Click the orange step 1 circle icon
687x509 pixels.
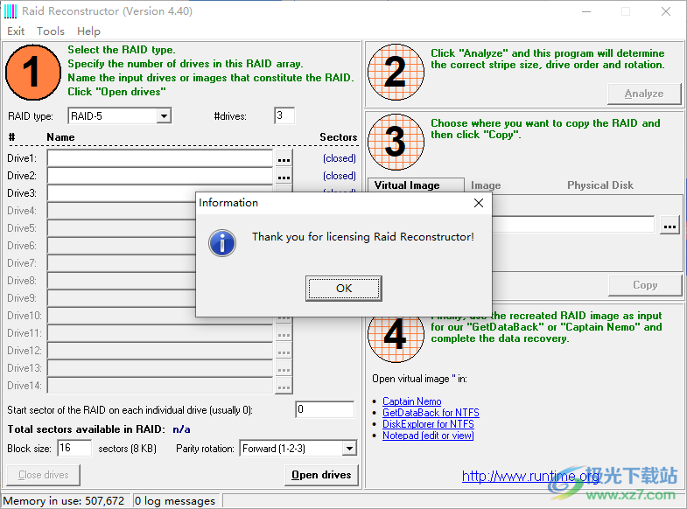(33, 73)
